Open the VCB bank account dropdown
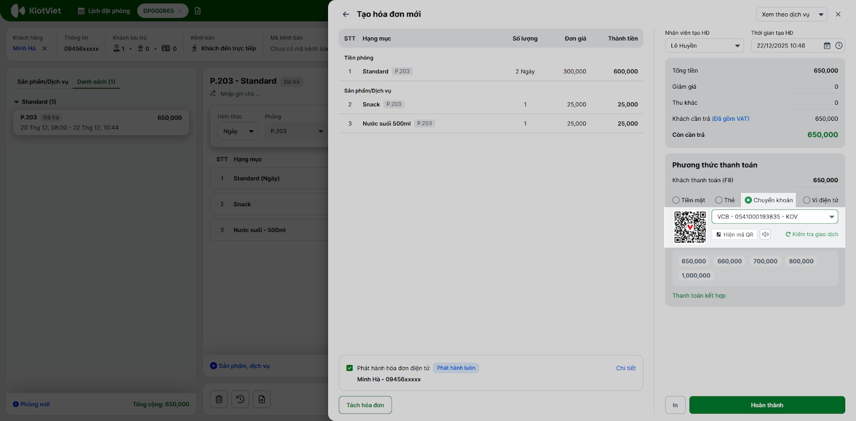Image resolution: width=856 pixels, height=421 pixels. [775, 217]
